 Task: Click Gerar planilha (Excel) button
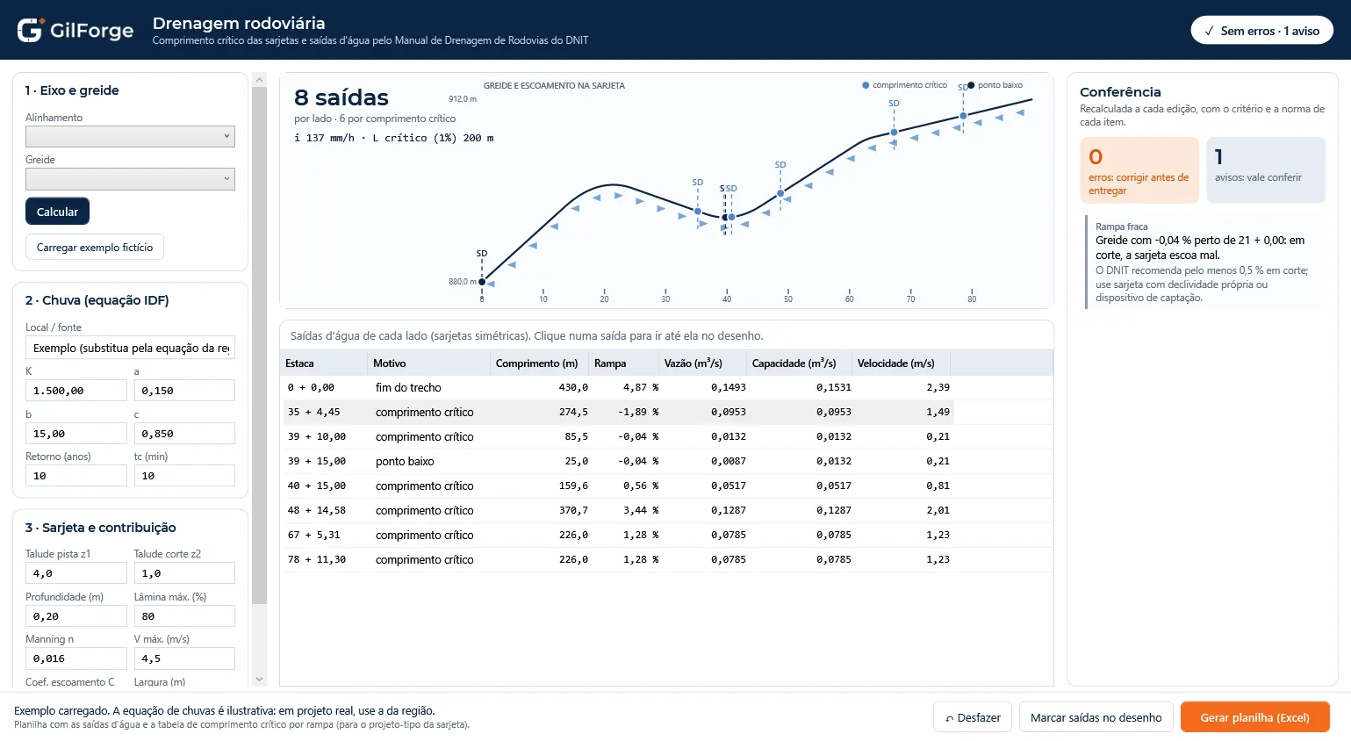1254,717
